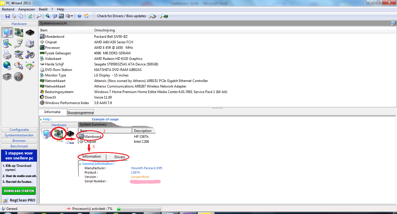Expand the Configuratie sidebar section

point(19,130)
